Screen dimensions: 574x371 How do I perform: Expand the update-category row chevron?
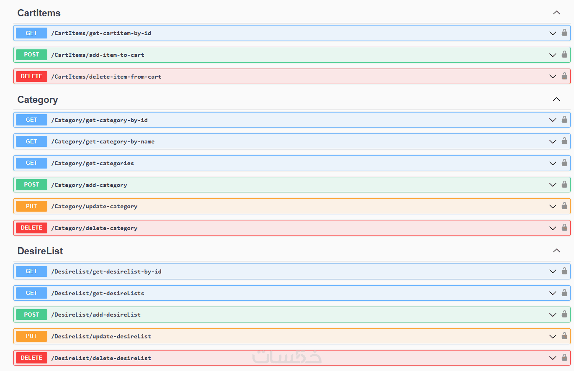553,207
